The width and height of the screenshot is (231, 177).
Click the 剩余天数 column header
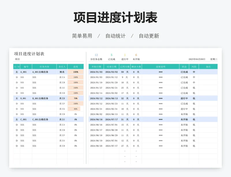(136, 67)
